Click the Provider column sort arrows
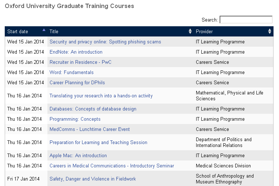This screenshot has width=279, height=186. coord(270,31)
